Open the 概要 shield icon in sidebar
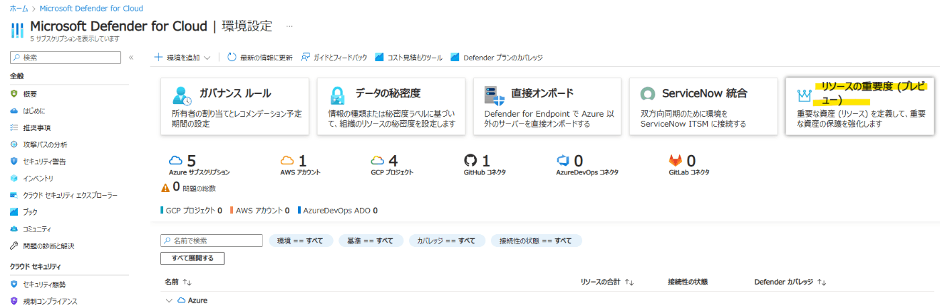Screen dimensions: 940x306 [x=14, y=93]
